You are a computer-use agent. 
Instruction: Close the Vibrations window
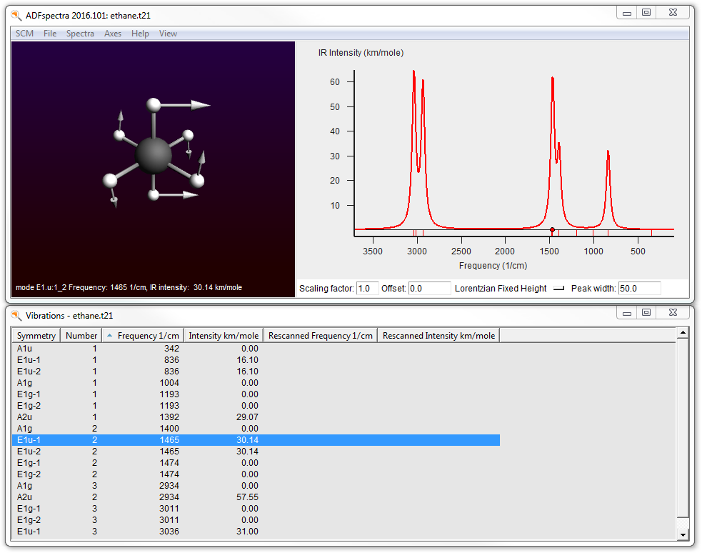[673, 312]
